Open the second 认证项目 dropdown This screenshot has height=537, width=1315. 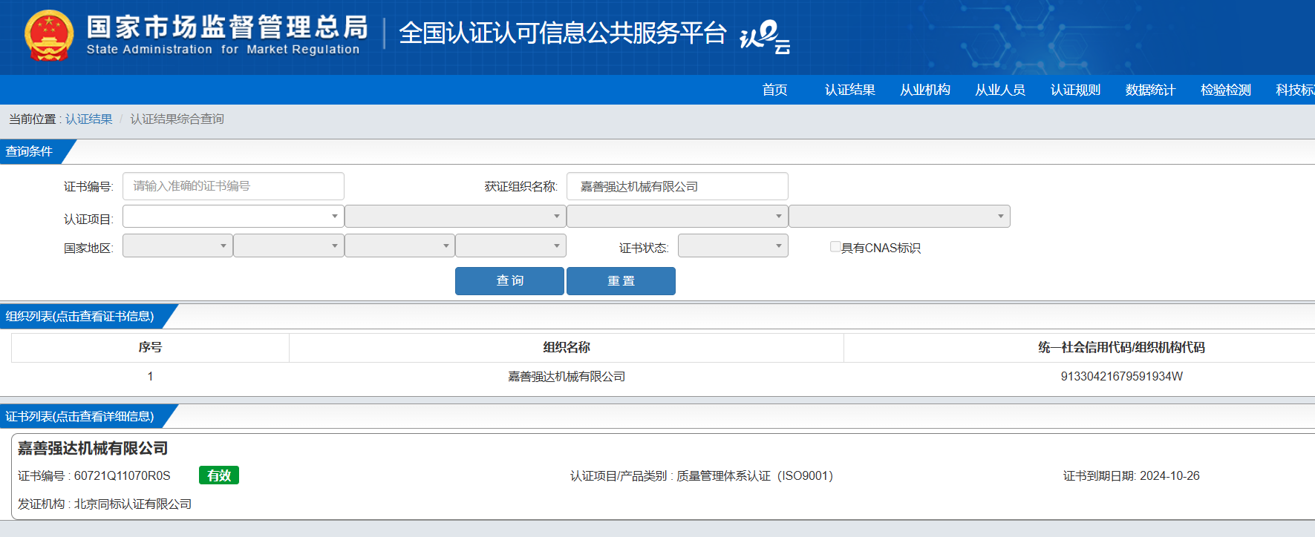(x=455, y=216)
